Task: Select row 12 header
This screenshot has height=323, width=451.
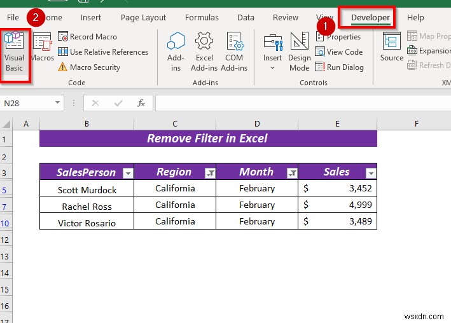Action: coord(5,240)
